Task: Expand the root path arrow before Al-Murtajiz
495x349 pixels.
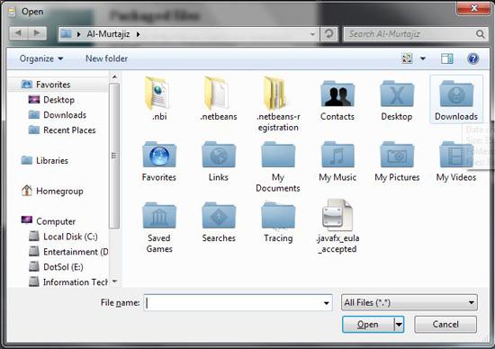Action: point(78,34)
